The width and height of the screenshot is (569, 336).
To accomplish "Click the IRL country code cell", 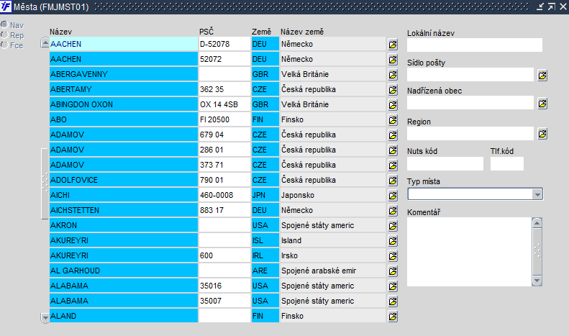I will point(265,255).
